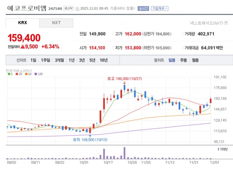Image resolution: width=233 pixels, height=169 pixels.
Task: Click the open price value 154,100
Action: (97, 48)
